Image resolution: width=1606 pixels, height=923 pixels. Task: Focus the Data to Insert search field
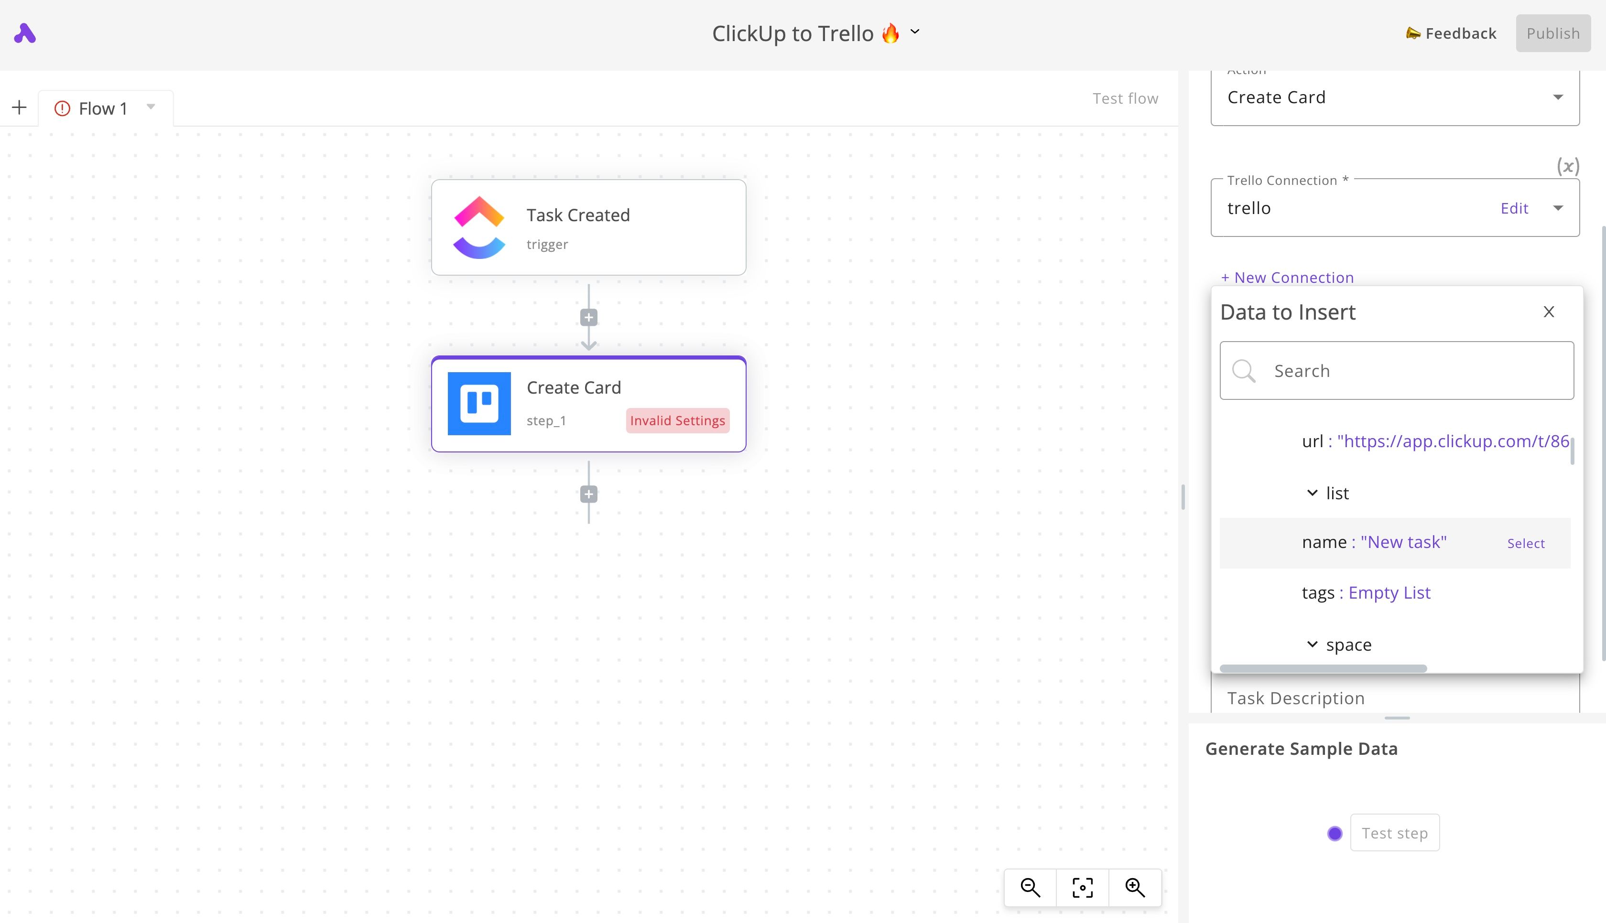[1397, 371]
